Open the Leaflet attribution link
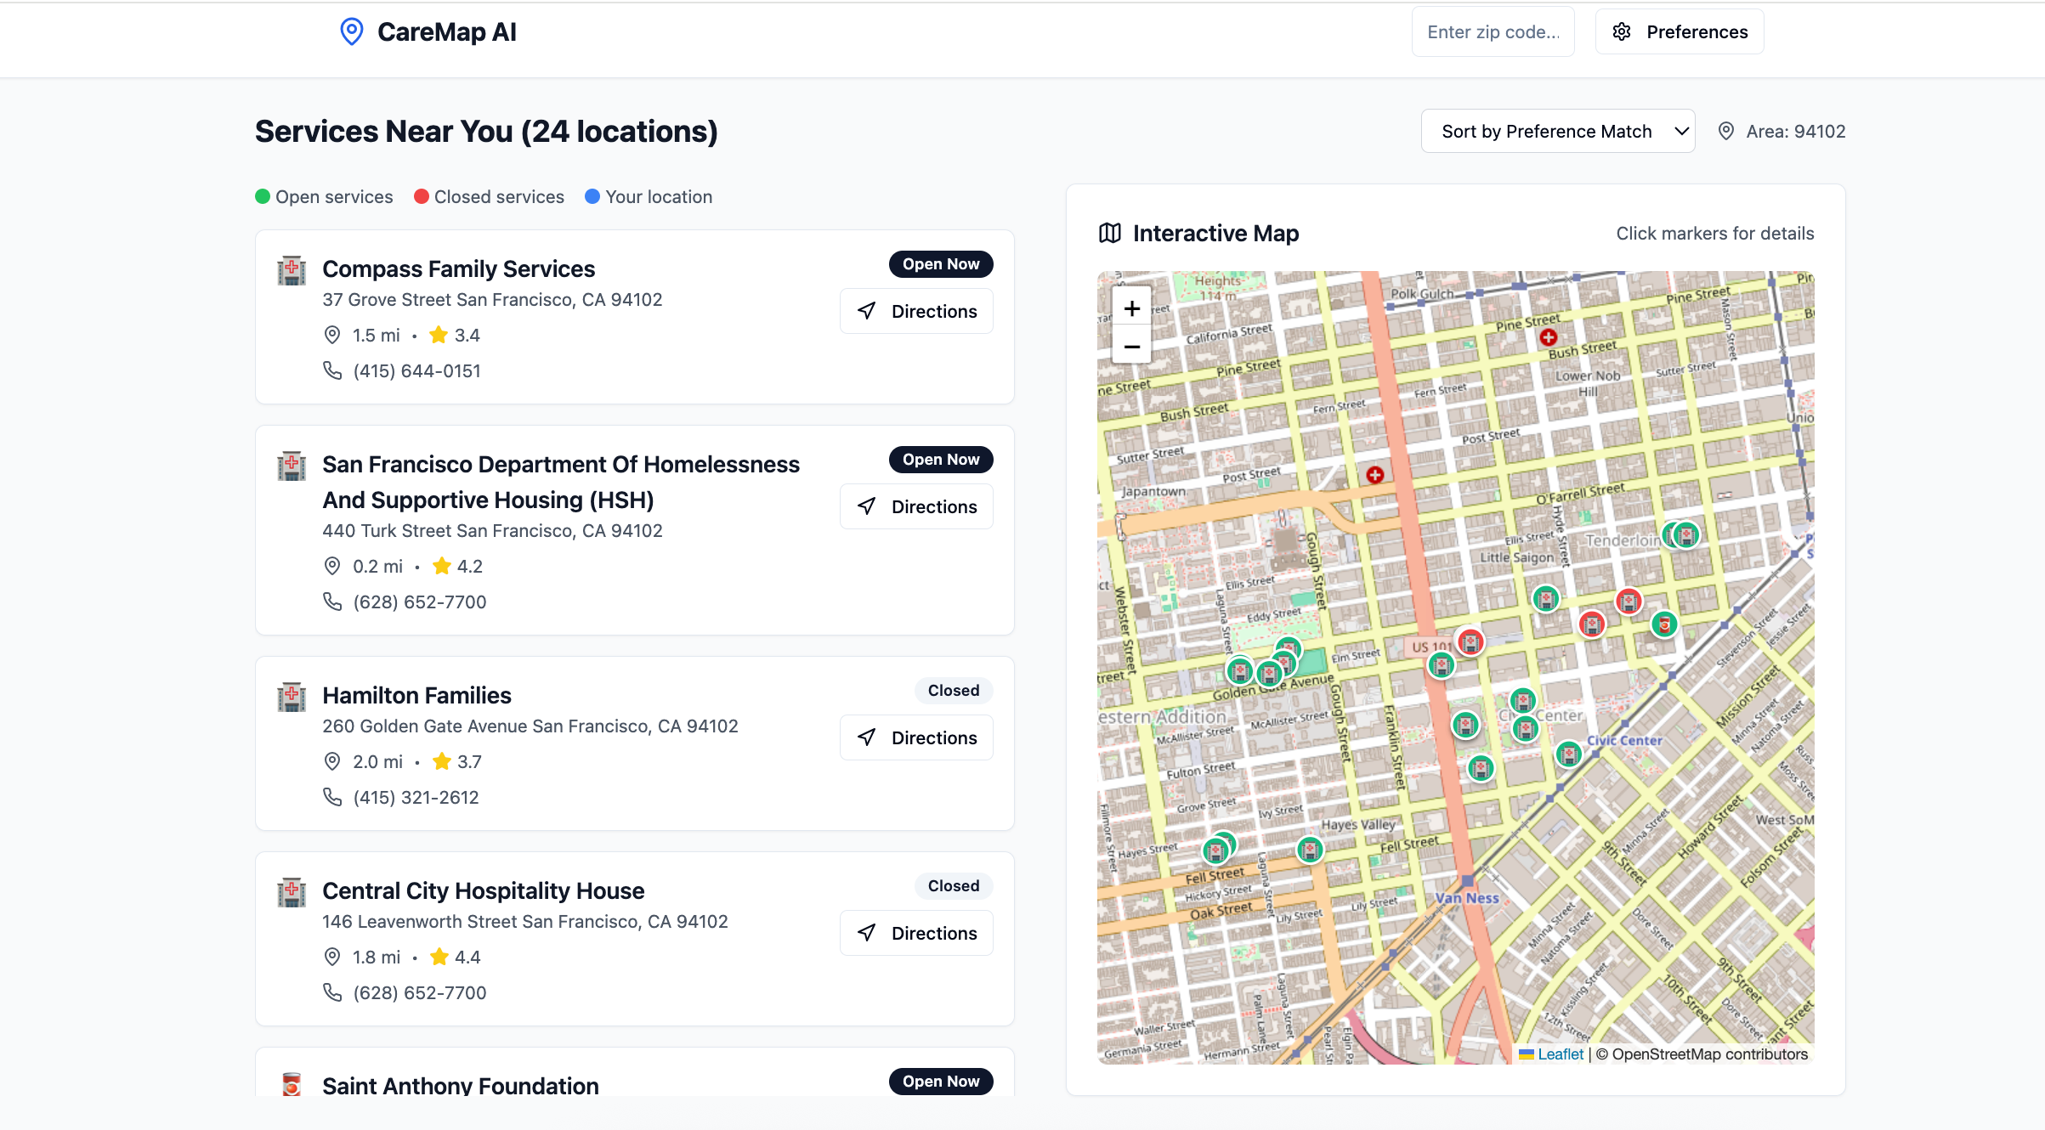 (1560, 1054)
